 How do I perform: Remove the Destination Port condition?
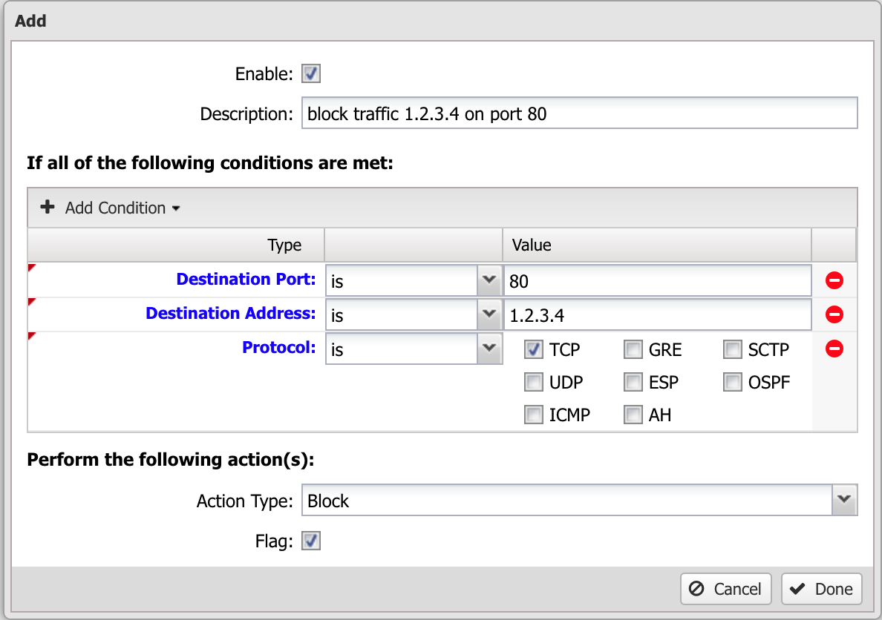coord(834,280)
